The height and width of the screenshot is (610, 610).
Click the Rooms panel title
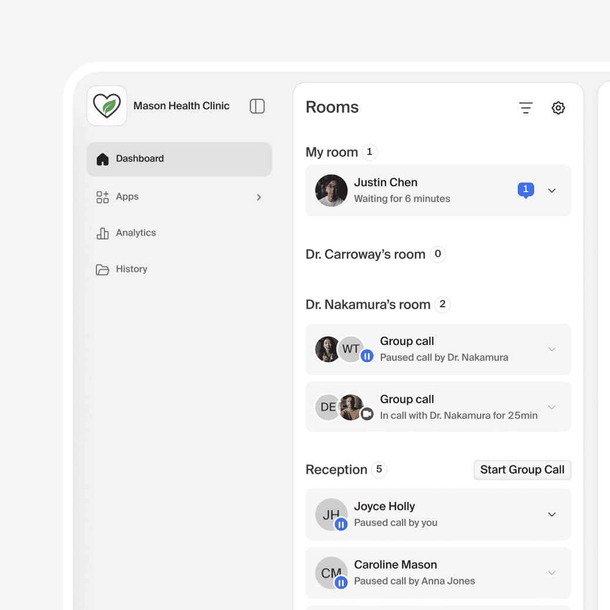tap(332, 108)
